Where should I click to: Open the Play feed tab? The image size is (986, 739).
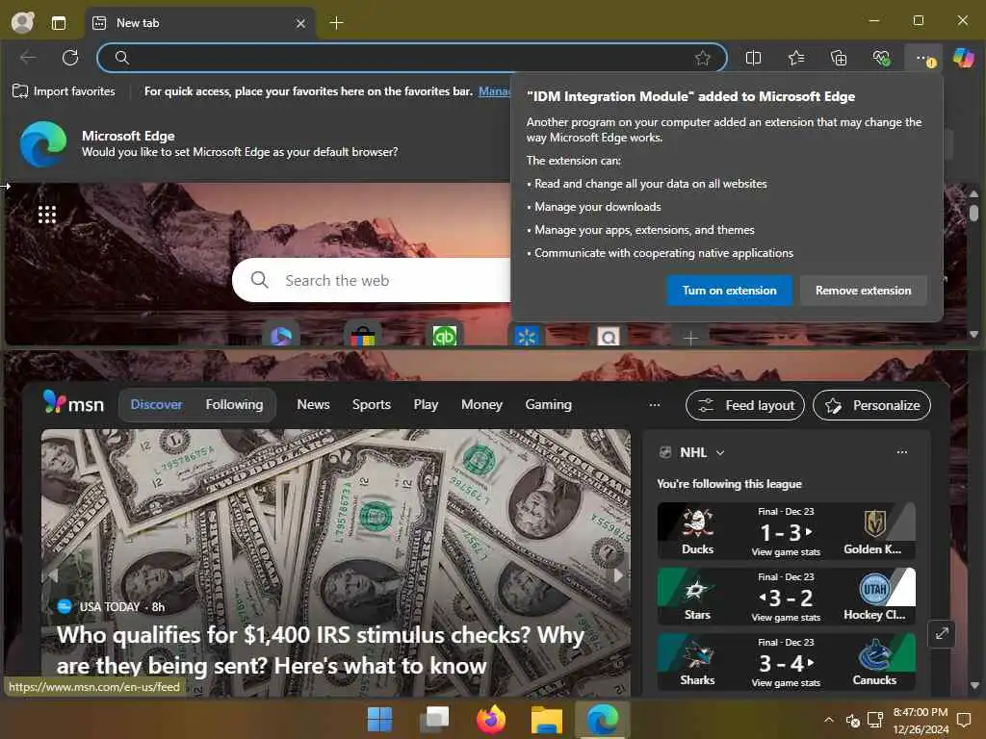426,405
